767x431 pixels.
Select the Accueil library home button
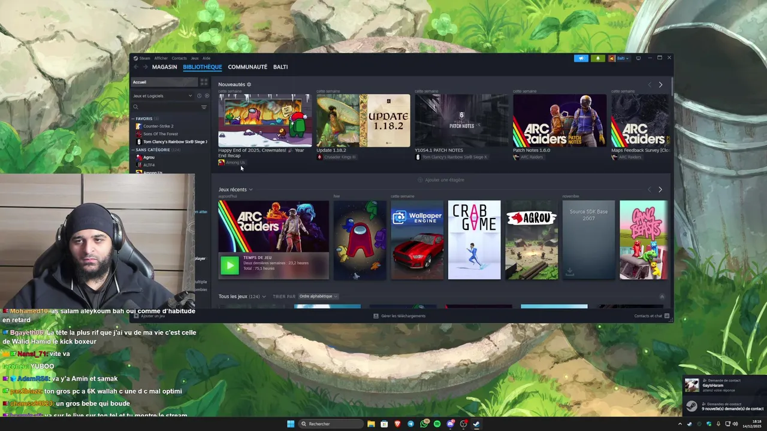pos(165,82)
